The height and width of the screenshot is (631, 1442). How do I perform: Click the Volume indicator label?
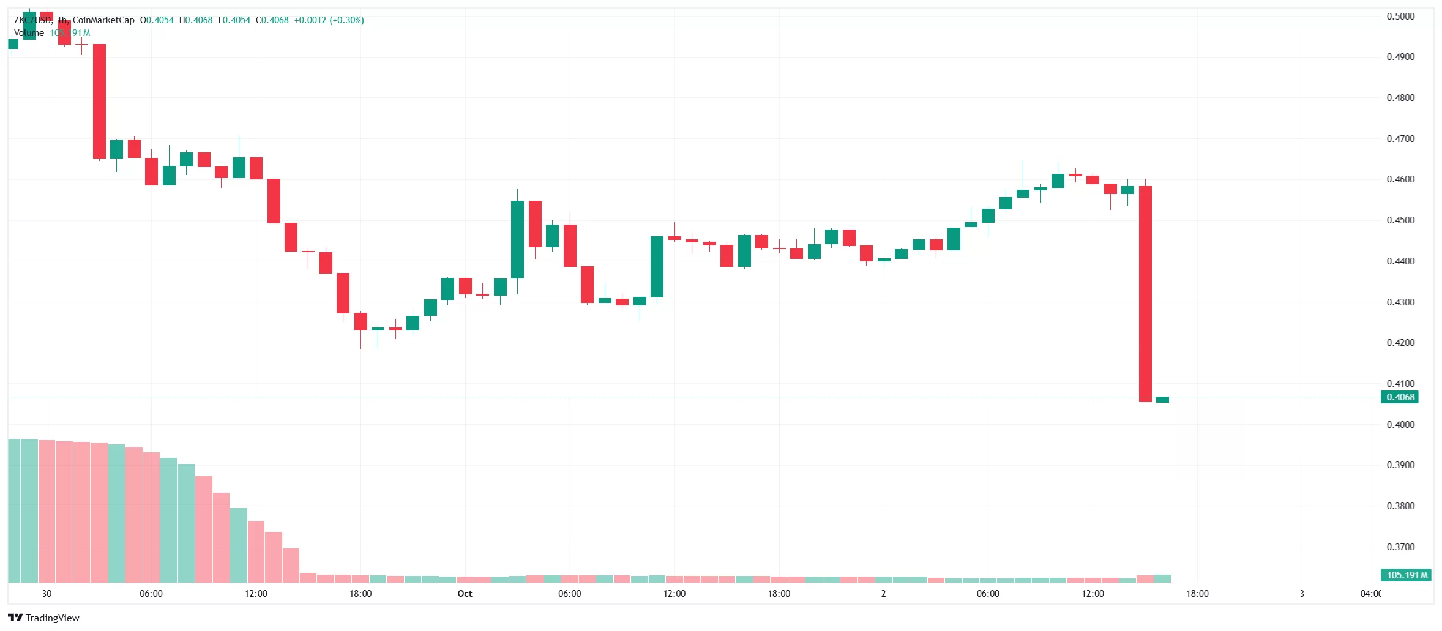pos(29,33)
